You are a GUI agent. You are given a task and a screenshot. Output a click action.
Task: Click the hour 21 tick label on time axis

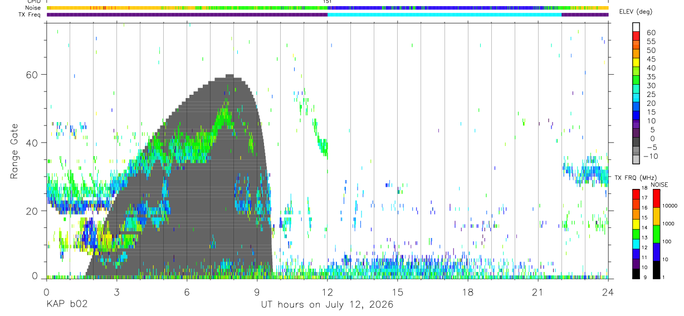(x=538, y=293)
